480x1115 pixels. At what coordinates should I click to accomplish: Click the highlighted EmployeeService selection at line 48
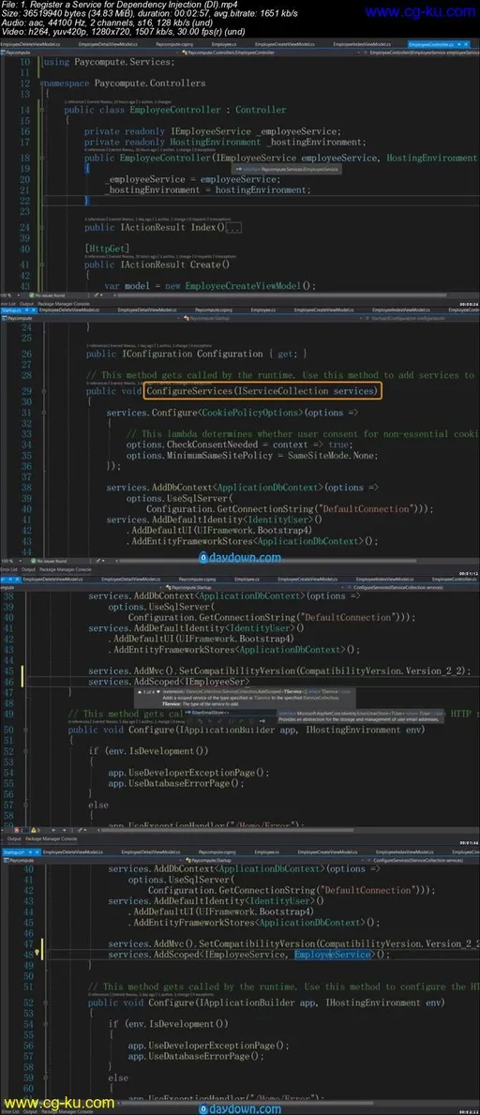[333, 955]
